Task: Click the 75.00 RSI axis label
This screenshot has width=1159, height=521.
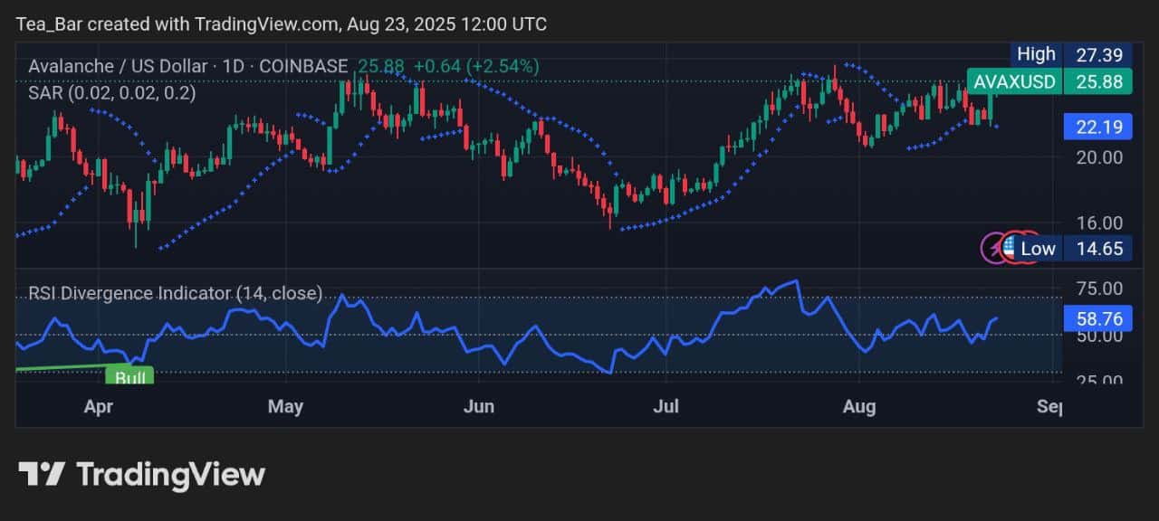Action: 1098,289
